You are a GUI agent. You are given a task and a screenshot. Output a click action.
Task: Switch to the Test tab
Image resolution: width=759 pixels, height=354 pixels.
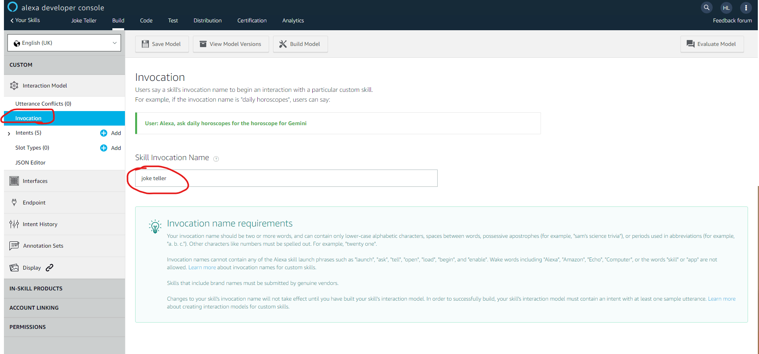pyautogui.click(x=173, y=20)
